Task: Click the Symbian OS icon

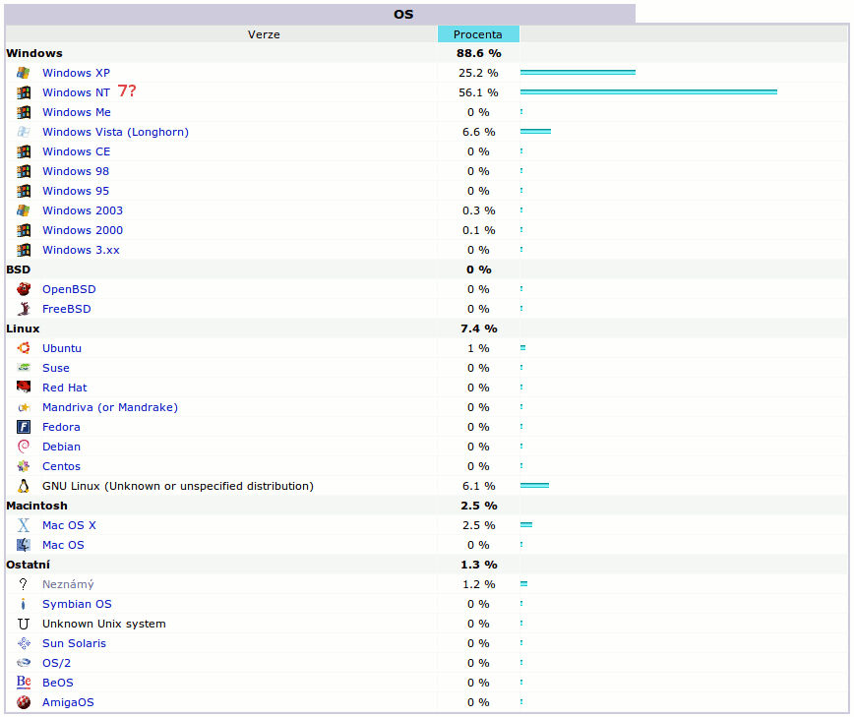Action: [x=24, y=604]
